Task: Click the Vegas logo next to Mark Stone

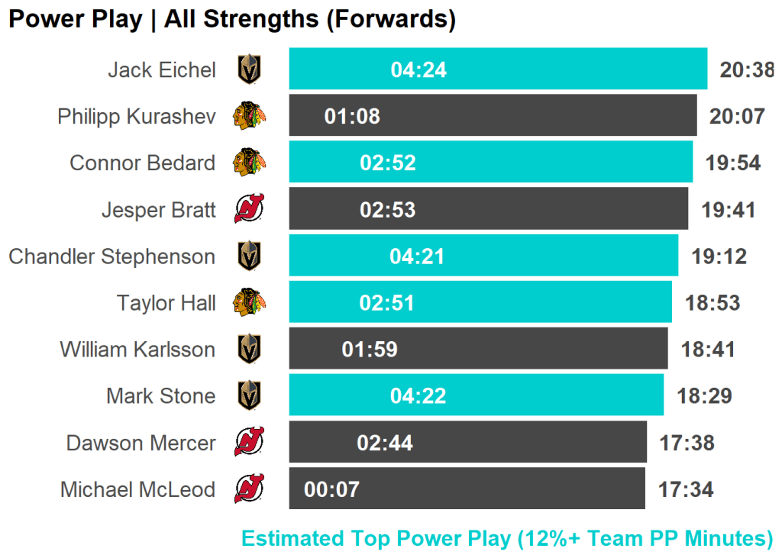Action: tap(249, 396)
